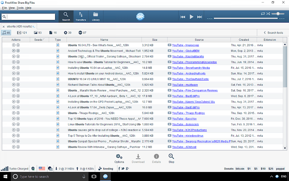The image size is (289, 181).
Task: Open FrostWire Google Plus icon
Action: point(127,168)
